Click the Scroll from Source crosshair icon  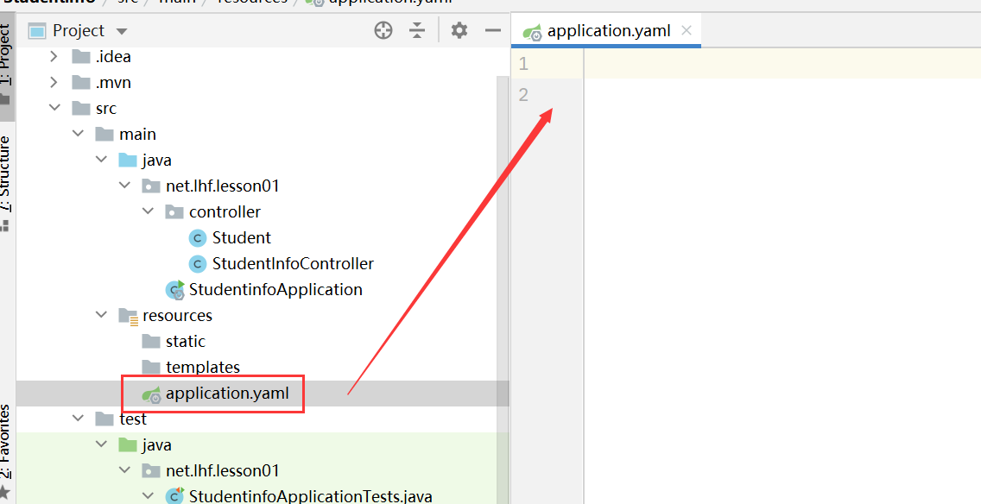coord(383,30)
